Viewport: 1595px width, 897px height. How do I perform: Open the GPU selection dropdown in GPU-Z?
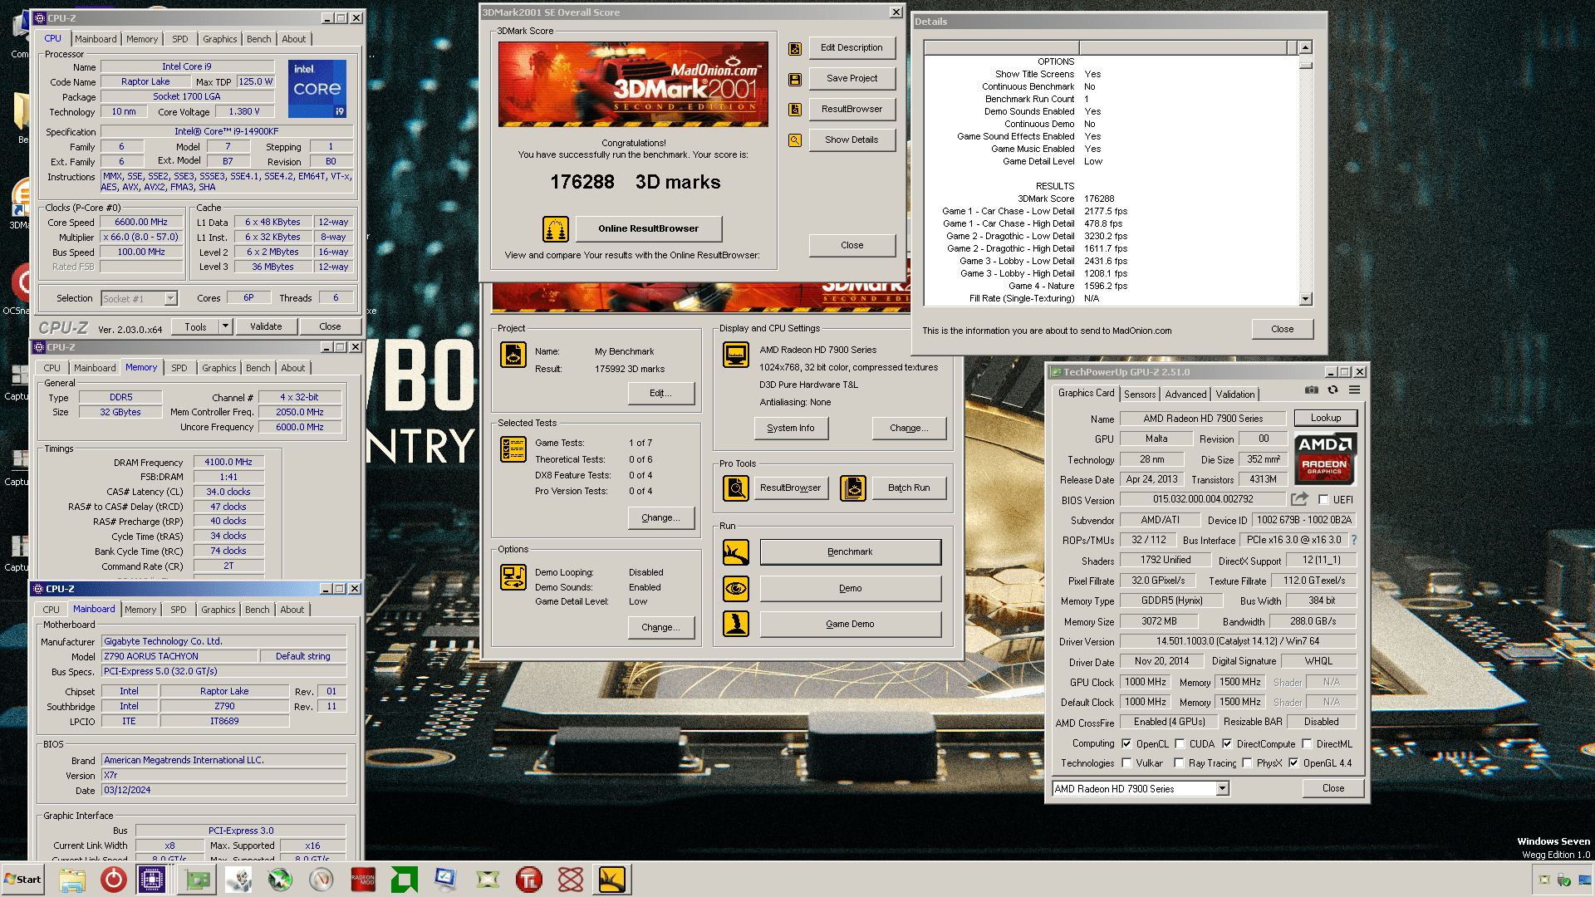click(x=1222, y=789)
